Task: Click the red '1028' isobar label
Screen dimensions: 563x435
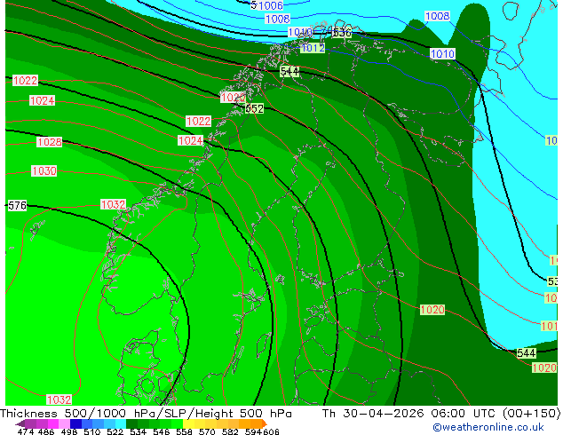Action: [x=50, y=142]
